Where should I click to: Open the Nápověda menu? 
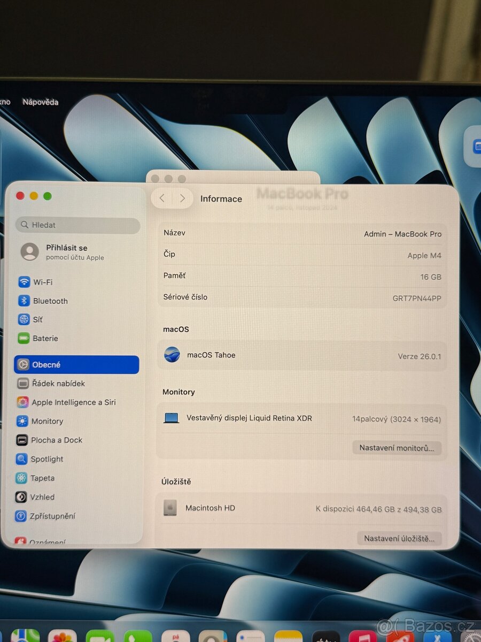40,102
